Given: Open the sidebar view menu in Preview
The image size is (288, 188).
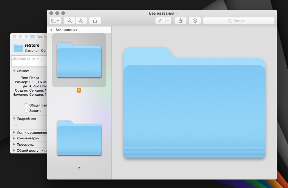Looking at the screenshot, I should (55, 21).
